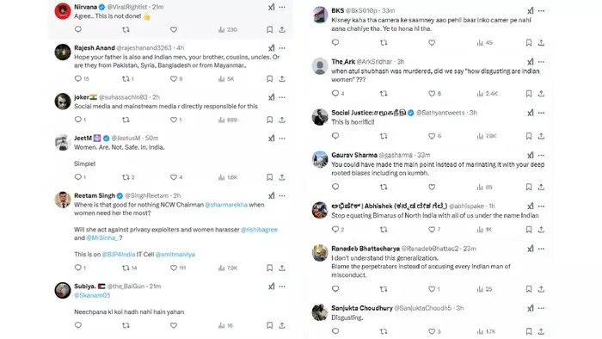Repost Reetam Singh's tweet
The image size is (602, 339).
(126, 268)
